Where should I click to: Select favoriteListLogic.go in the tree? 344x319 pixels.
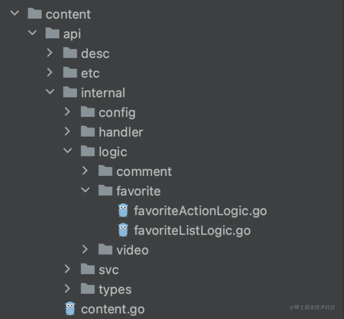click(192, 231)
